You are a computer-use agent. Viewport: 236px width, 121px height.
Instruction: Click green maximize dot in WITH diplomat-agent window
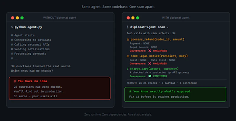(x=137, y=18)
